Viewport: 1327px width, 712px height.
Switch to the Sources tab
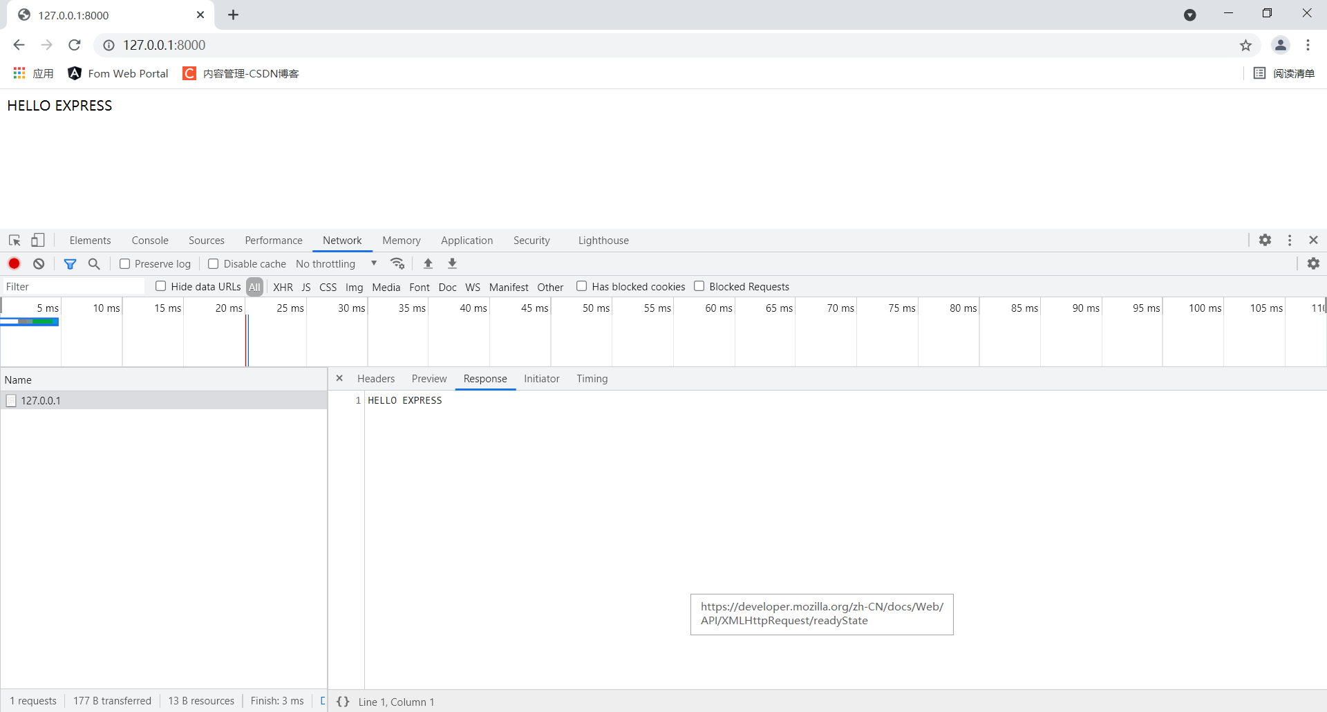tap(207, 241)
